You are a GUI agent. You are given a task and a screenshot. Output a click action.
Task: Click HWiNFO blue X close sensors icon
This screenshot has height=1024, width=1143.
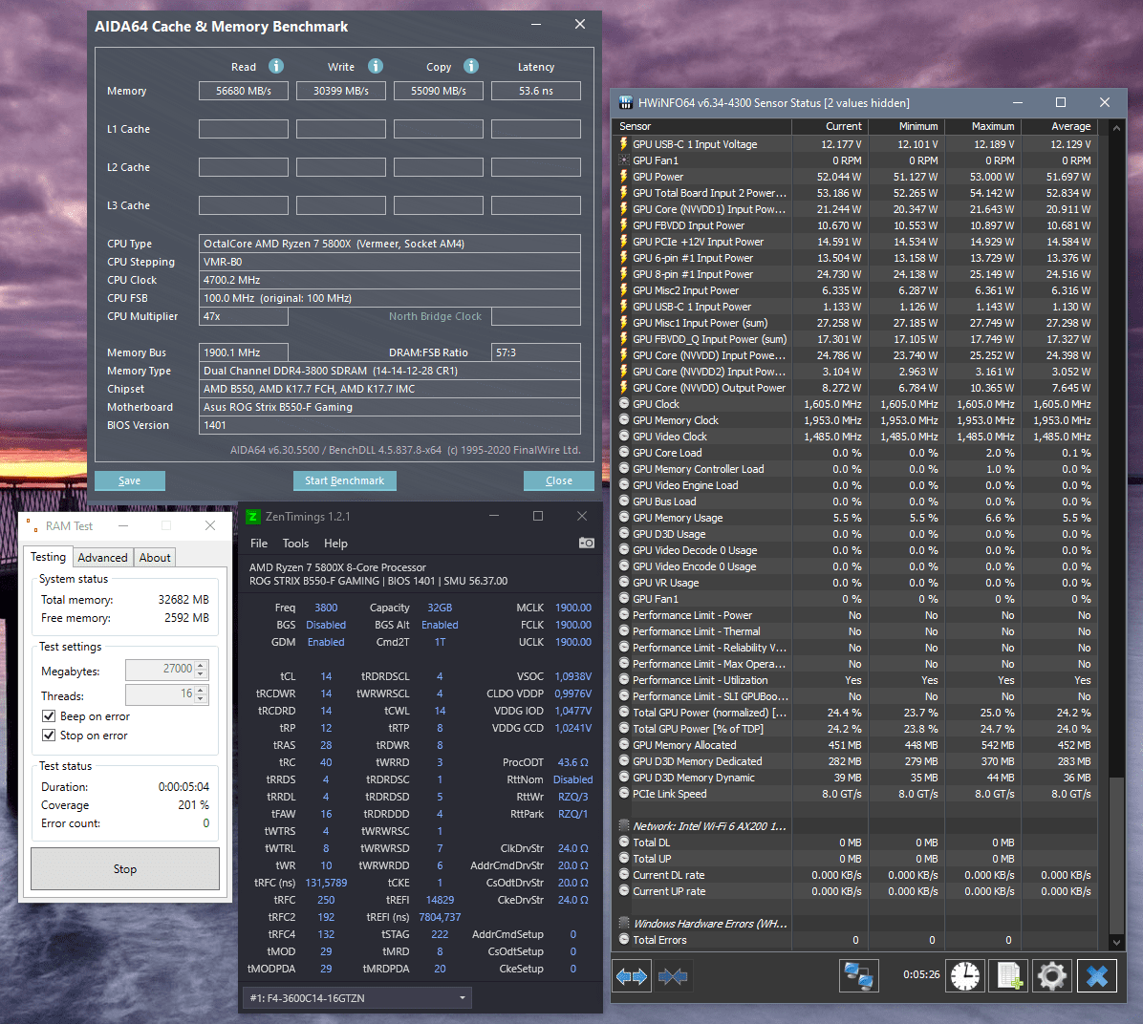tap(1096, 975)
